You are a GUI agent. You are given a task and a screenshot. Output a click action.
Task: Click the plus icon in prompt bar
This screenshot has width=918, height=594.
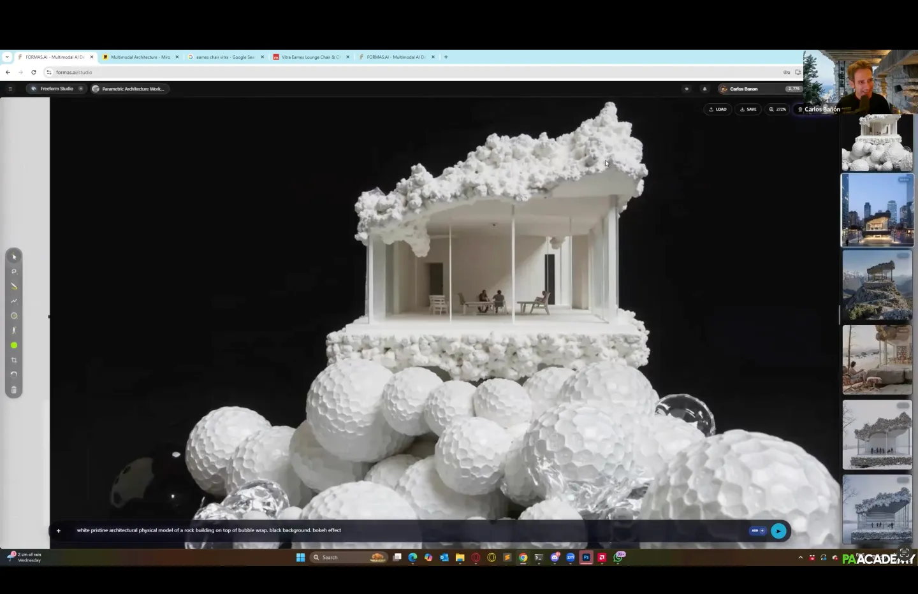pos(59,531)
